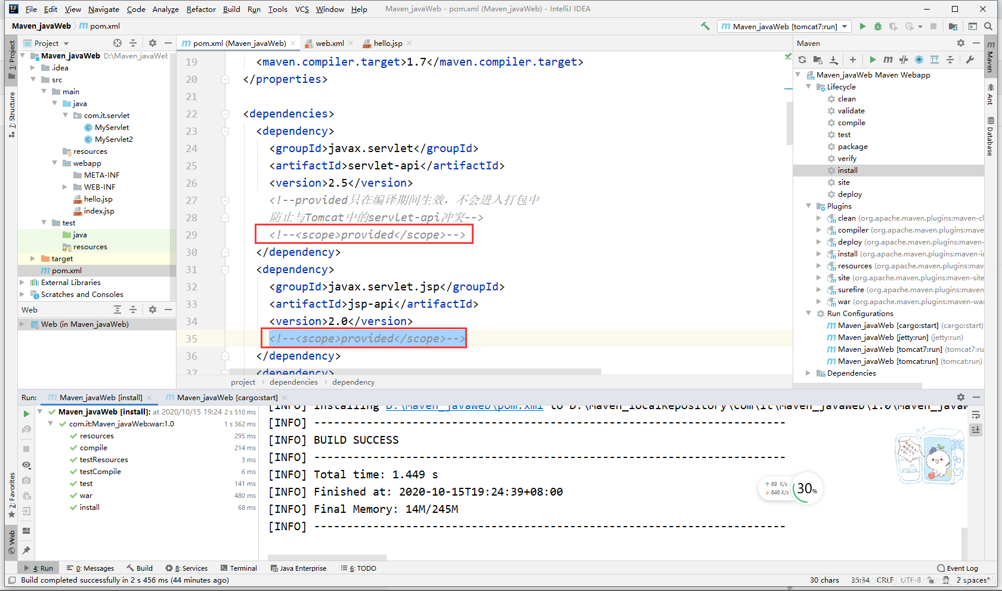Viewport: 1002px width, 591px height.
Task: Open the File menu
Action: [31, 9]
